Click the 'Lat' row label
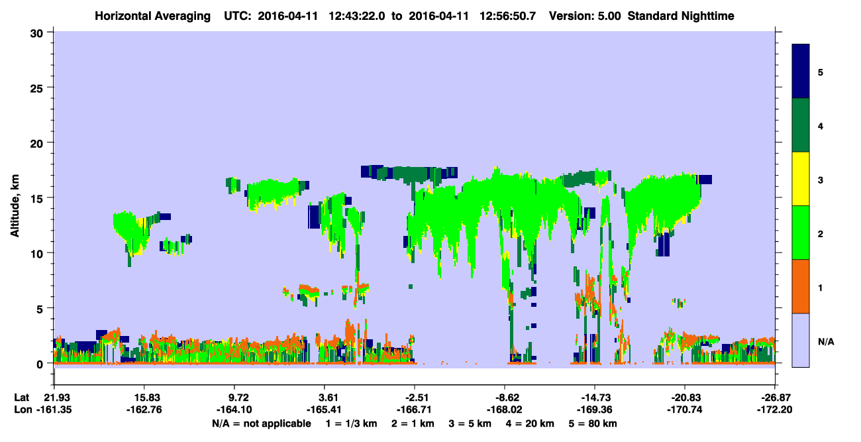This screenshot has height=442, width=861. pos(22,397)
